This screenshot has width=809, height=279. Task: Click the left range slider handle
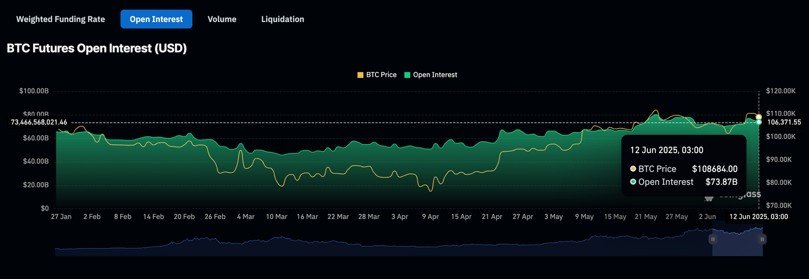point(713,239)
